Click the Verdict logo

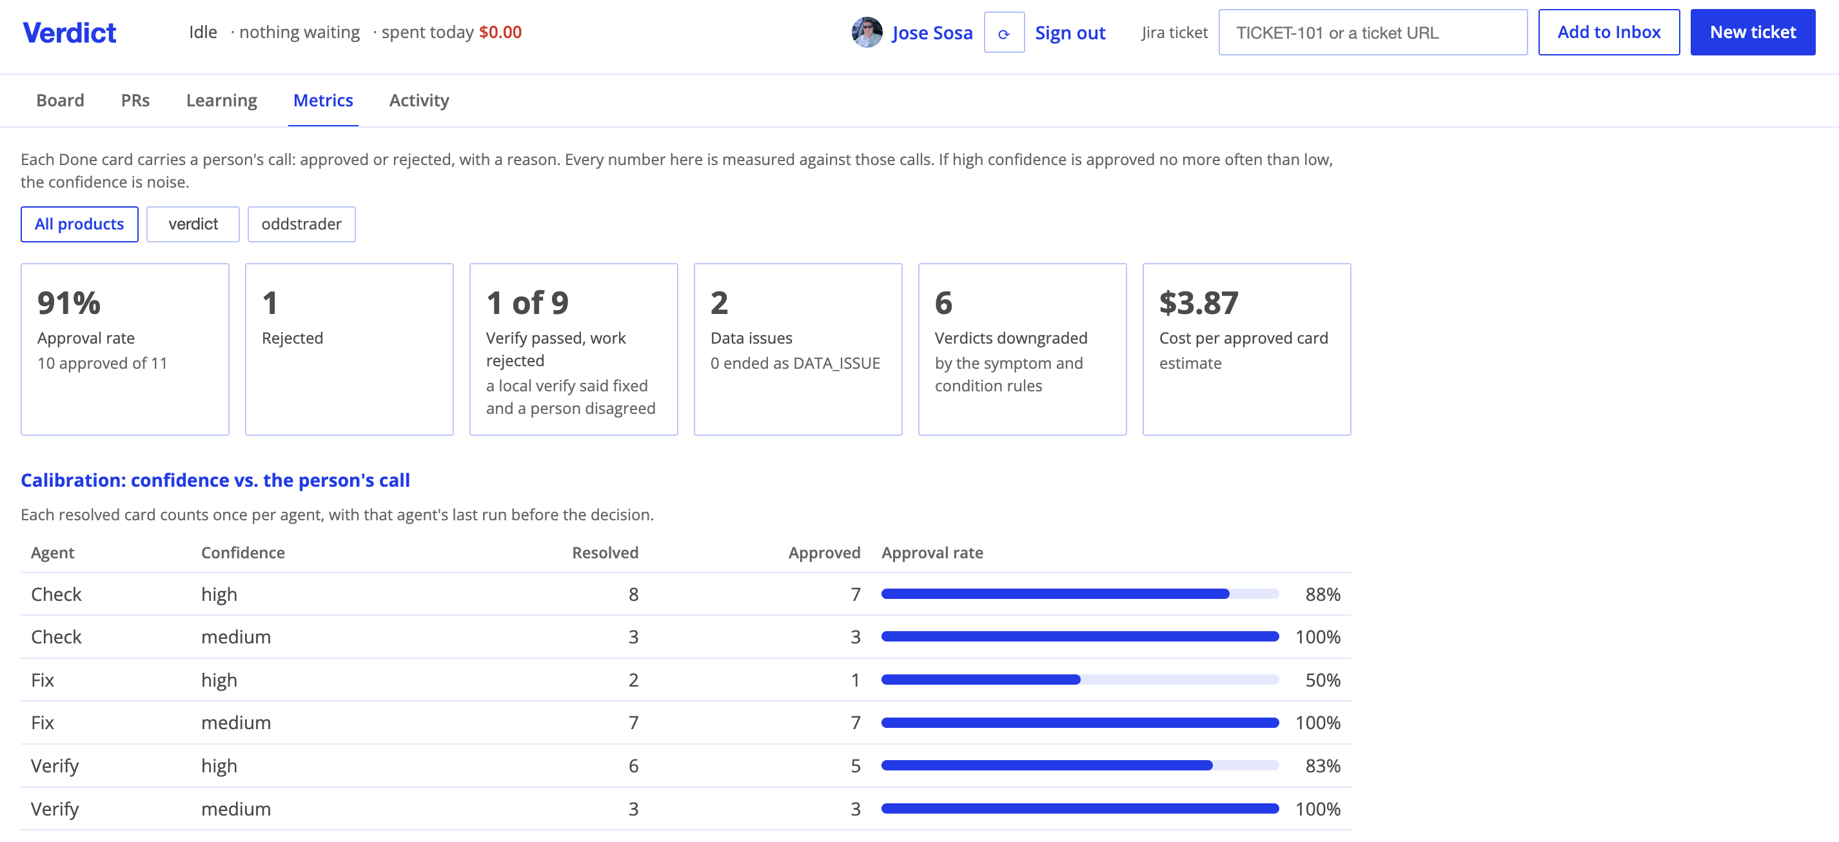coord(69,33)
